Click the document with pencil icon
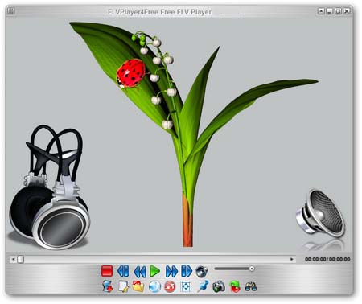The height and width of the screenshot is (304, 362). 123,286
